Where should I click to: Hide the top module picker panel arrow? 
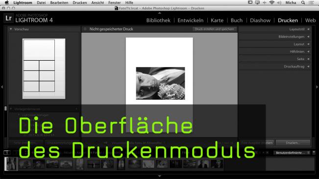160,13
